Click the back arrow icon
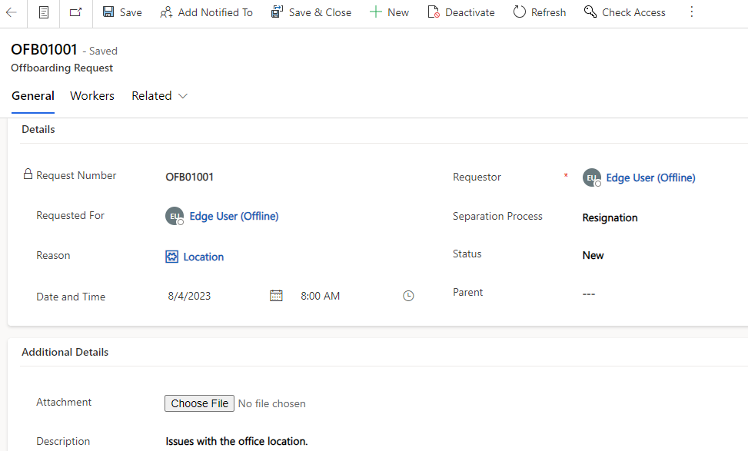The height and width of the screenshot is (451, 748). pos(12,12)
